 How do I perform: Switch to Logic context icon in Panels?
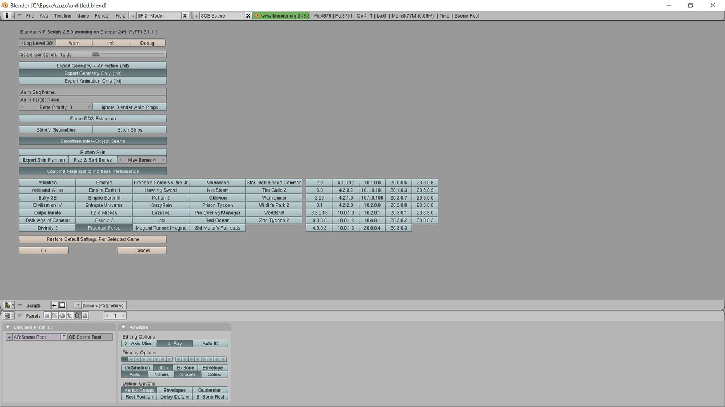pyautogui.click(x=48, y=316)
